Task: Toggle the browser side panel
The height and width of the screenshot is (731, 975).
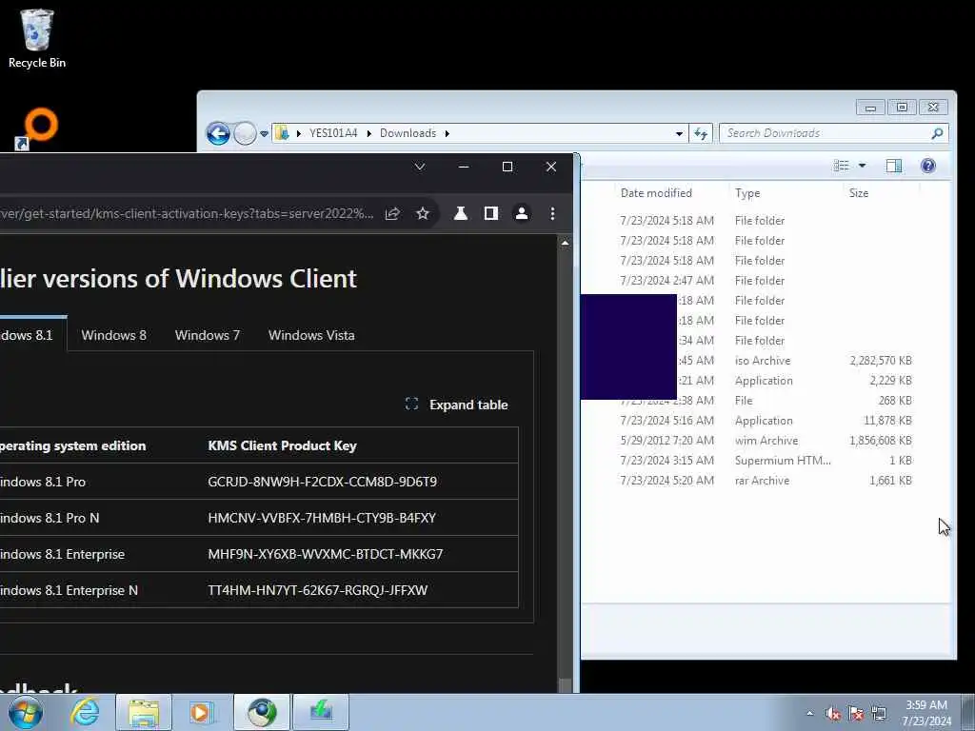Action: 491,213
